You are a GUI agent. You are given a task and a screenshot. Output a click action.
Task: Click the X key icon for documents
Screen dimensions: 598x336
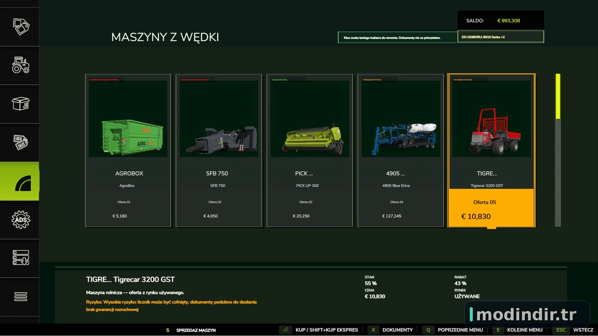coord(373,330)
